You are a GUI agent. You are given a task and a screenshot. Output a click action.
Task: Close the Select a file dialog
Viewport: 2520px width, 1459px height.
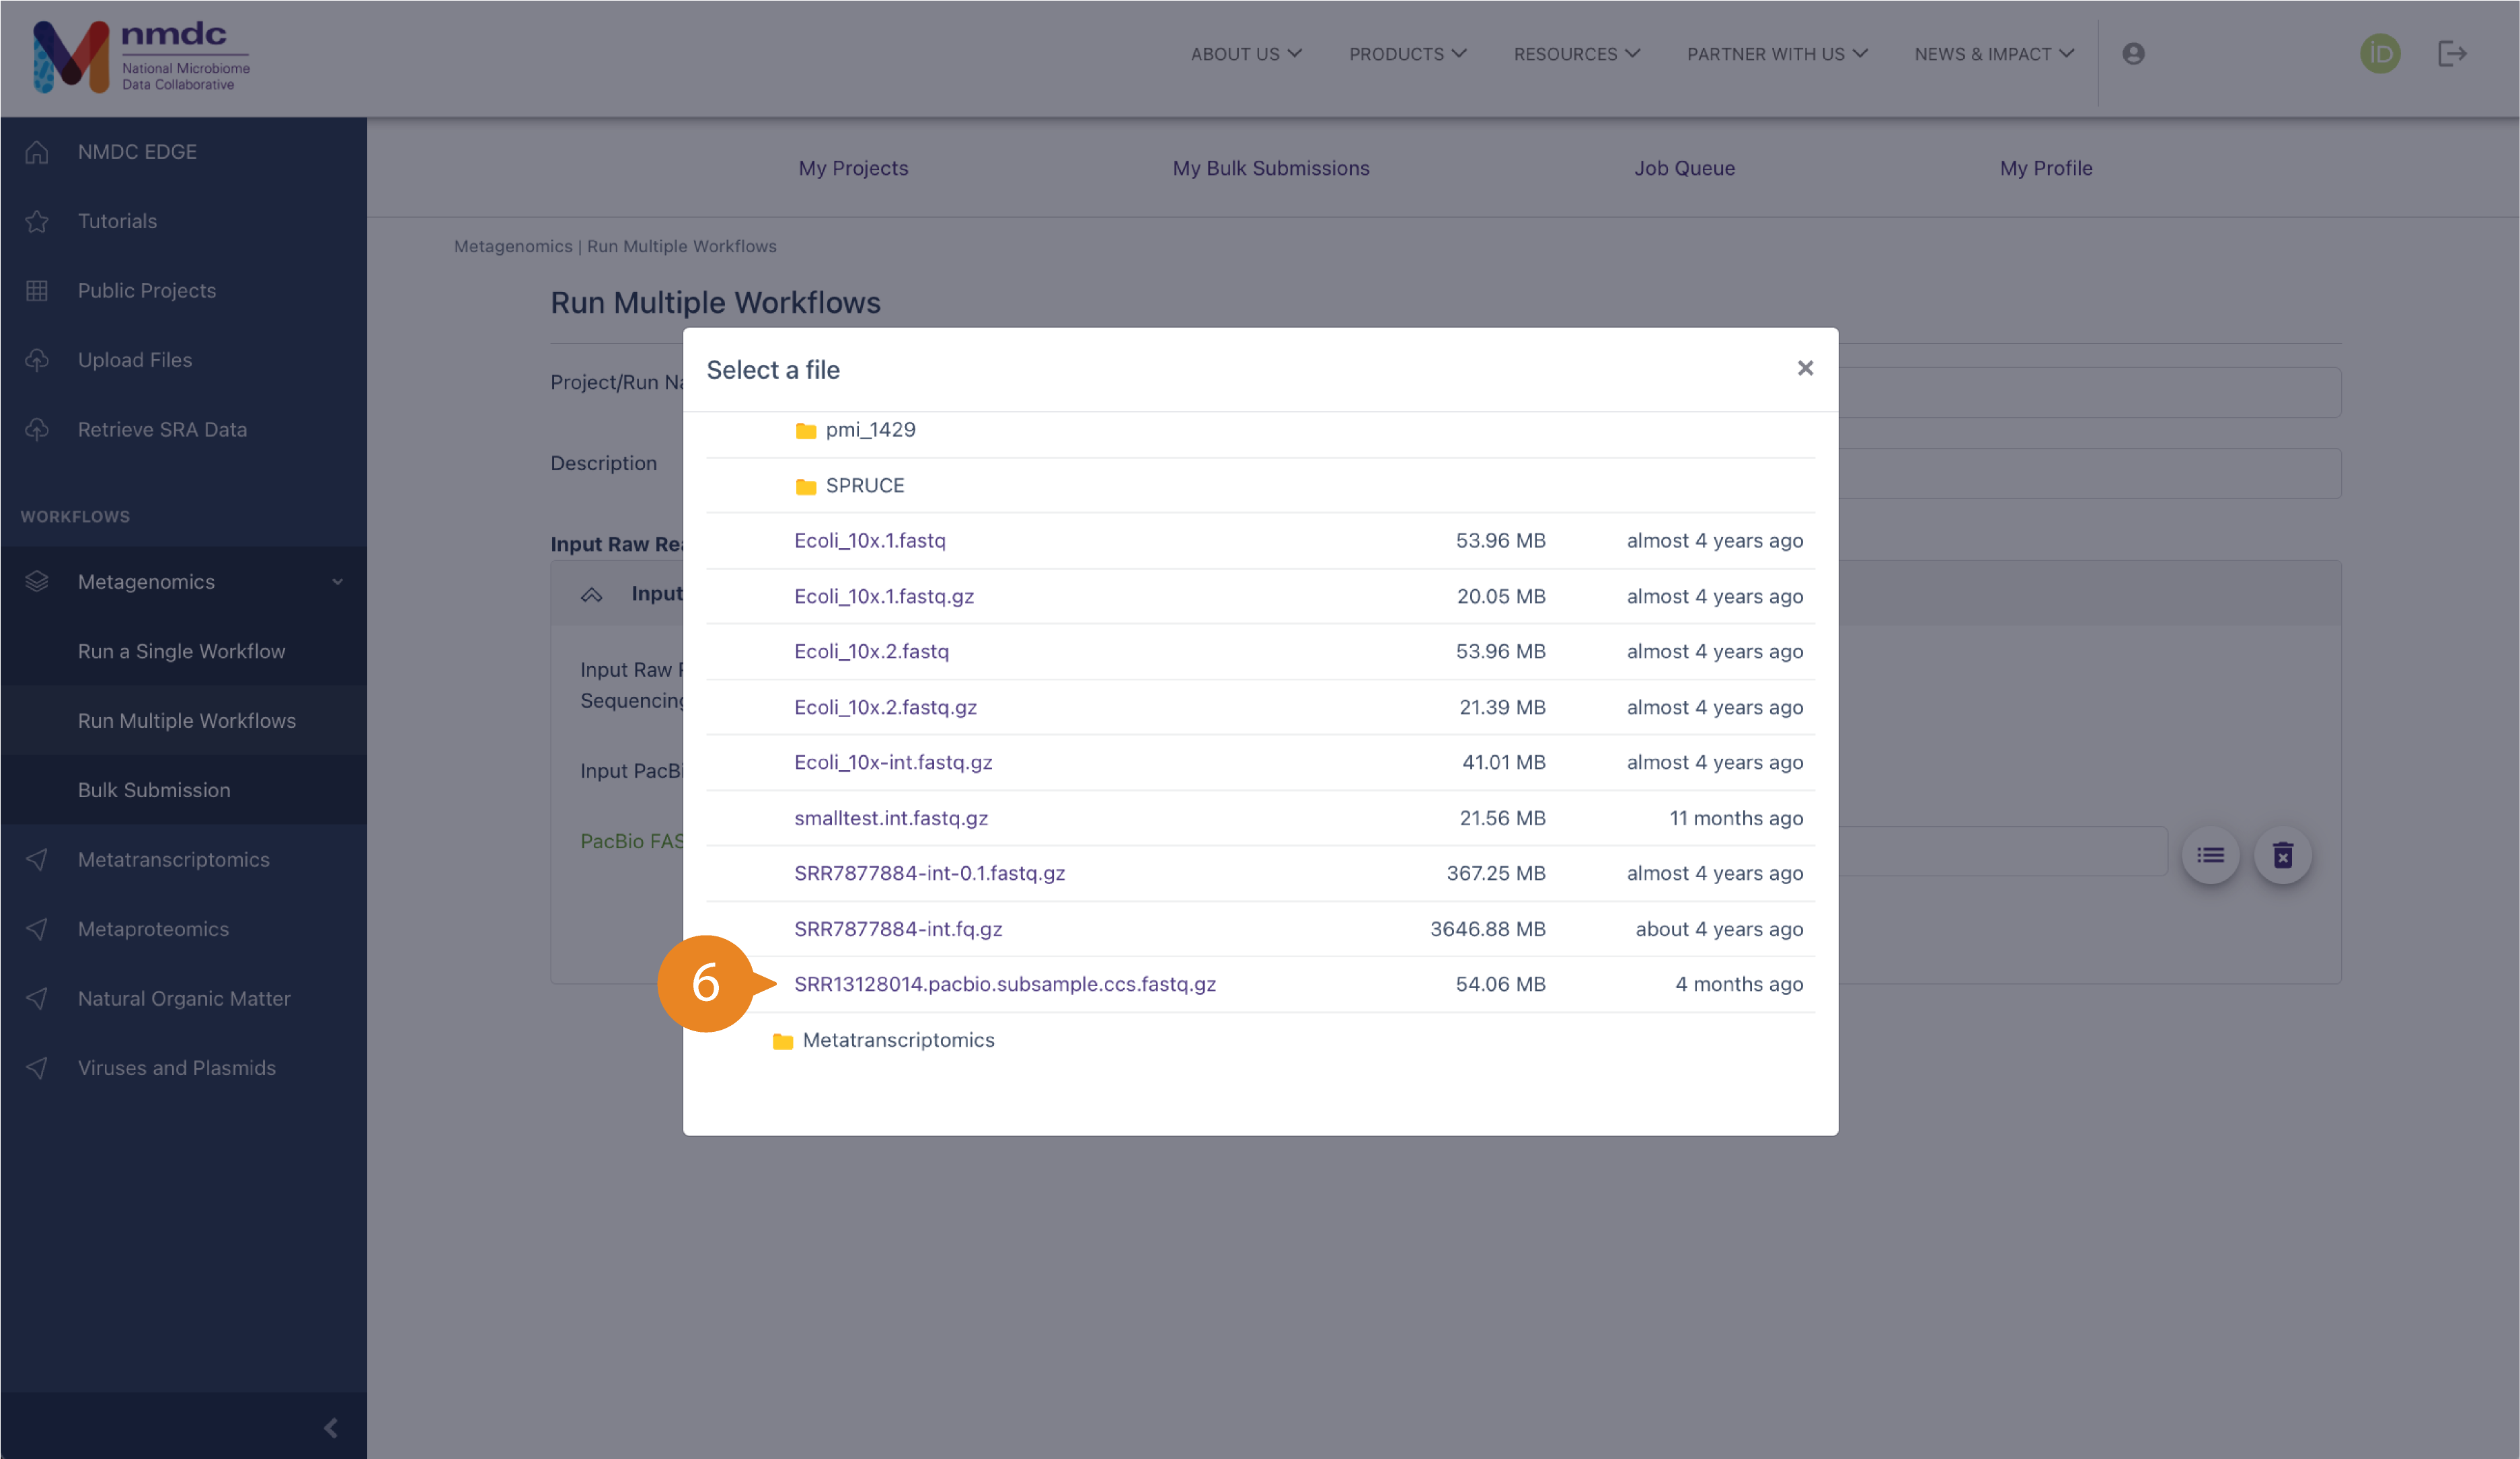1804,369
